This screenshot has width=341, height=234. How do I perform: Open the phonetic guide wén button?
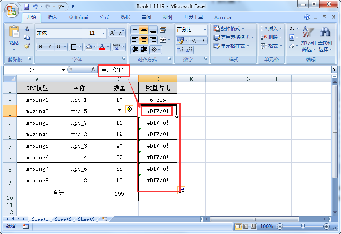click(x=117, y=47)
